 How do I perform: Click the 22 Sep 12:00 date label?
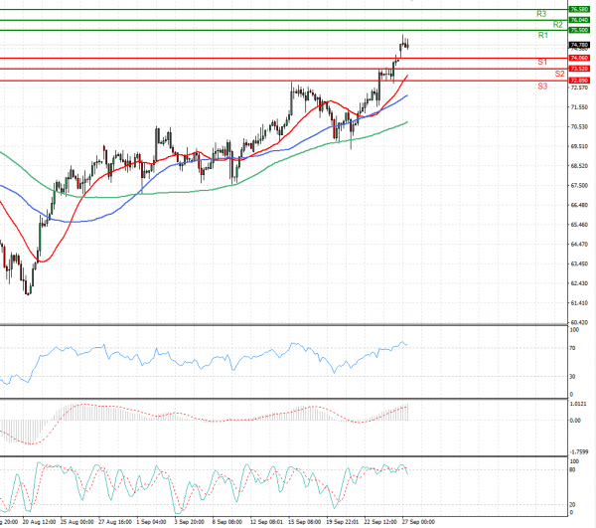pyautogui.click(x=380, y=522)
